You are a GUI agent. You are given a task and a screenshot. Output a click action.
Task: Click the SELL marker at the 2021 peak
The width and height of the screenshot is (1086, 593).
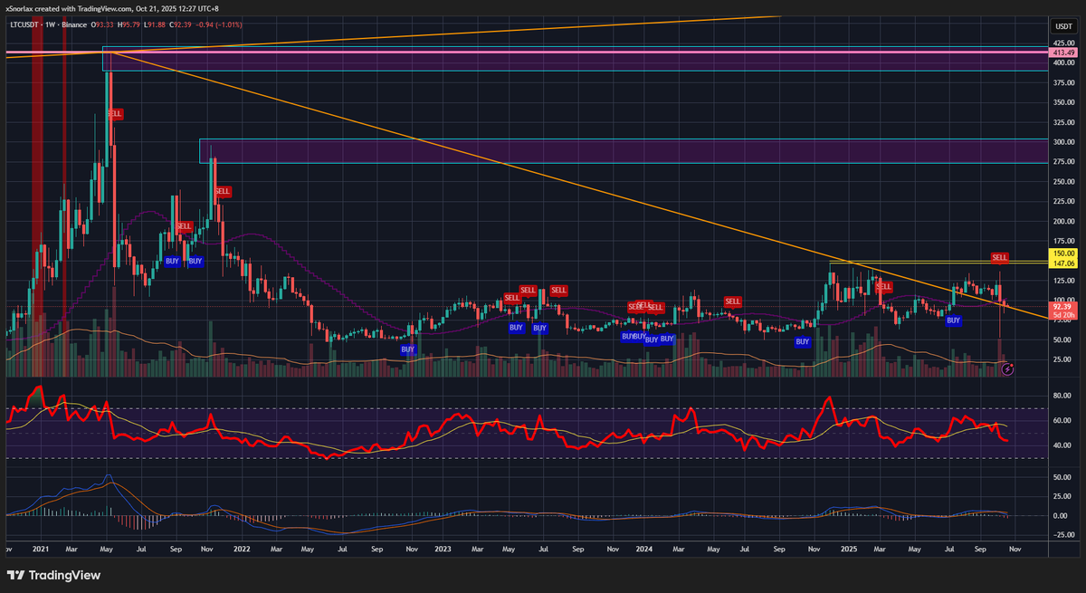115,114
